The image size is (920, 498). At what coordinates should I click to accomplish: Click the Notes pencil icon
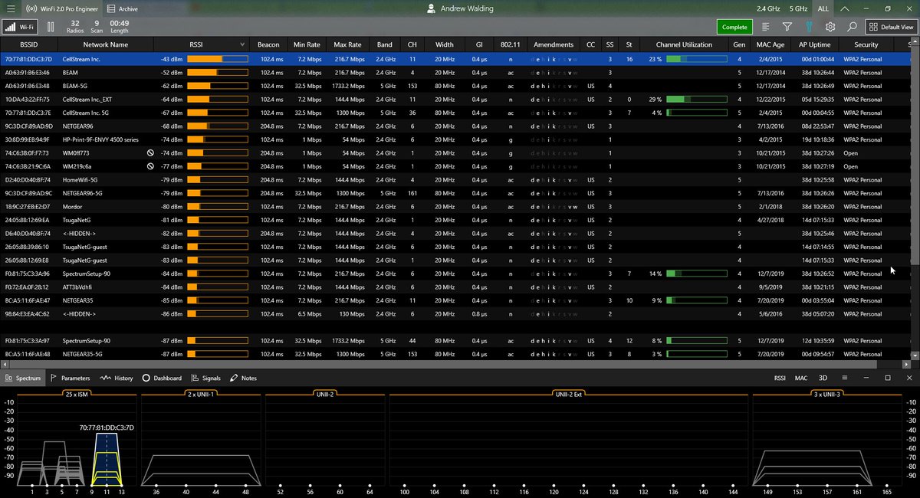point(234,378)
